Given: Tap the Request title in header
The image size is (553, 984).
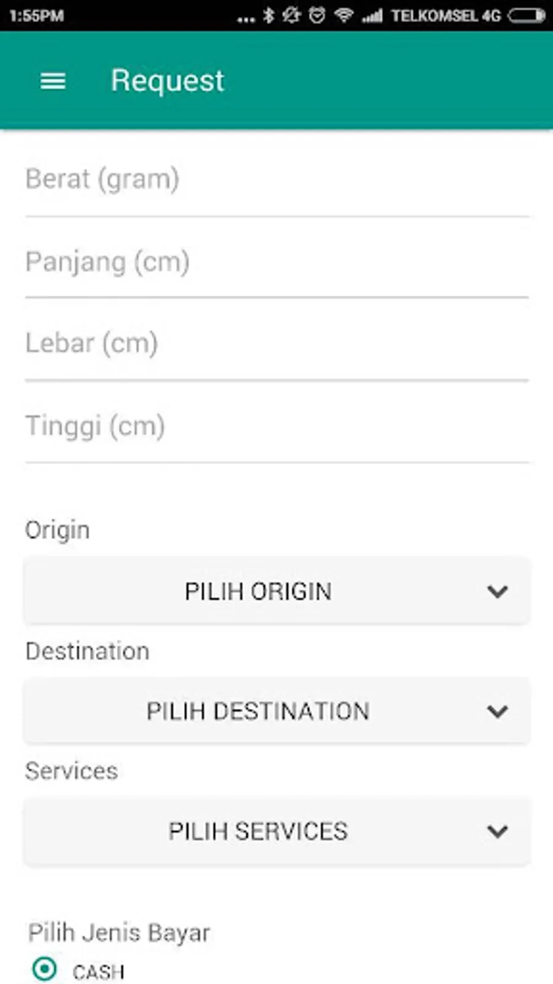Looking at the screenshot, I should point(167,81).
